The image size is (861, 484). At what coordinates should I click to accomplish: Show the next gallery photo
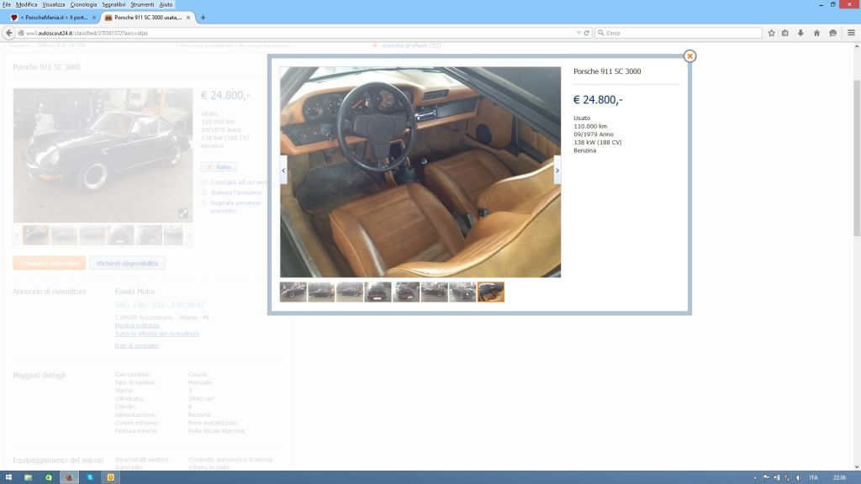pyautogui.click(x=557, y=170)
